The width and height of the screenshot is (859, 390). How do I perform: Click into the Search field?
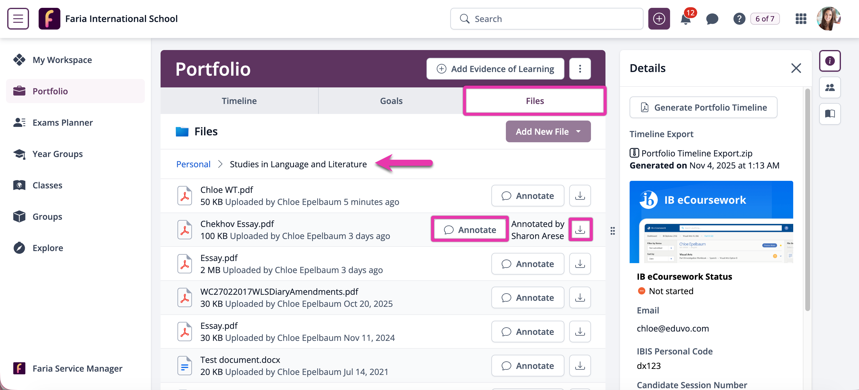547,19
